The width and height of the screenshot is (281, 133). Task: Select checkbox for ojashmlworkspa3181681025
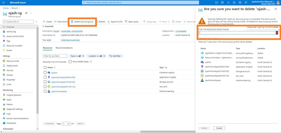coord(45,82)
